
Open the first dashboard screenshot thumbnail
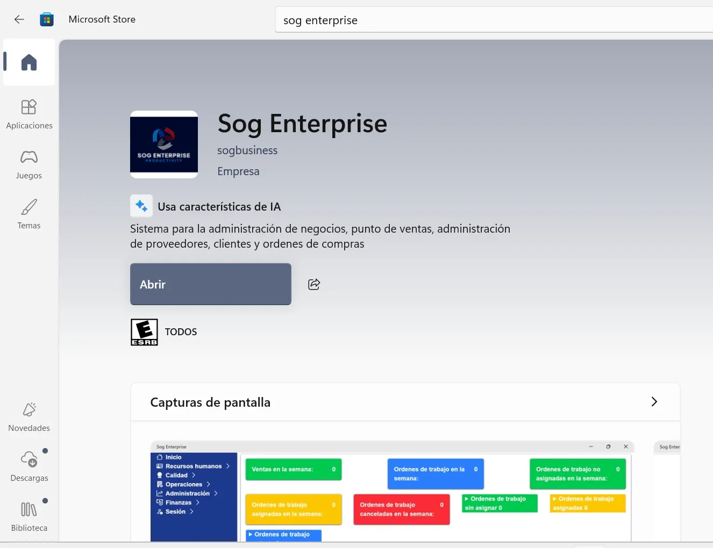393,491
